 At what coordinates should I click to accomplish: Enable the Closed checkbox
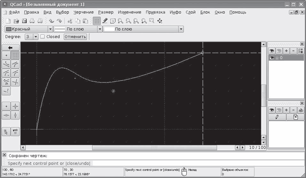tap(43, 37)
